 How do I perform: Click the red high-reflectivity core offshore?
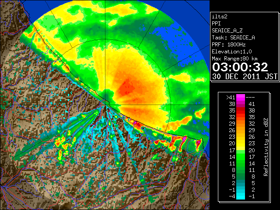coord(126,87)
